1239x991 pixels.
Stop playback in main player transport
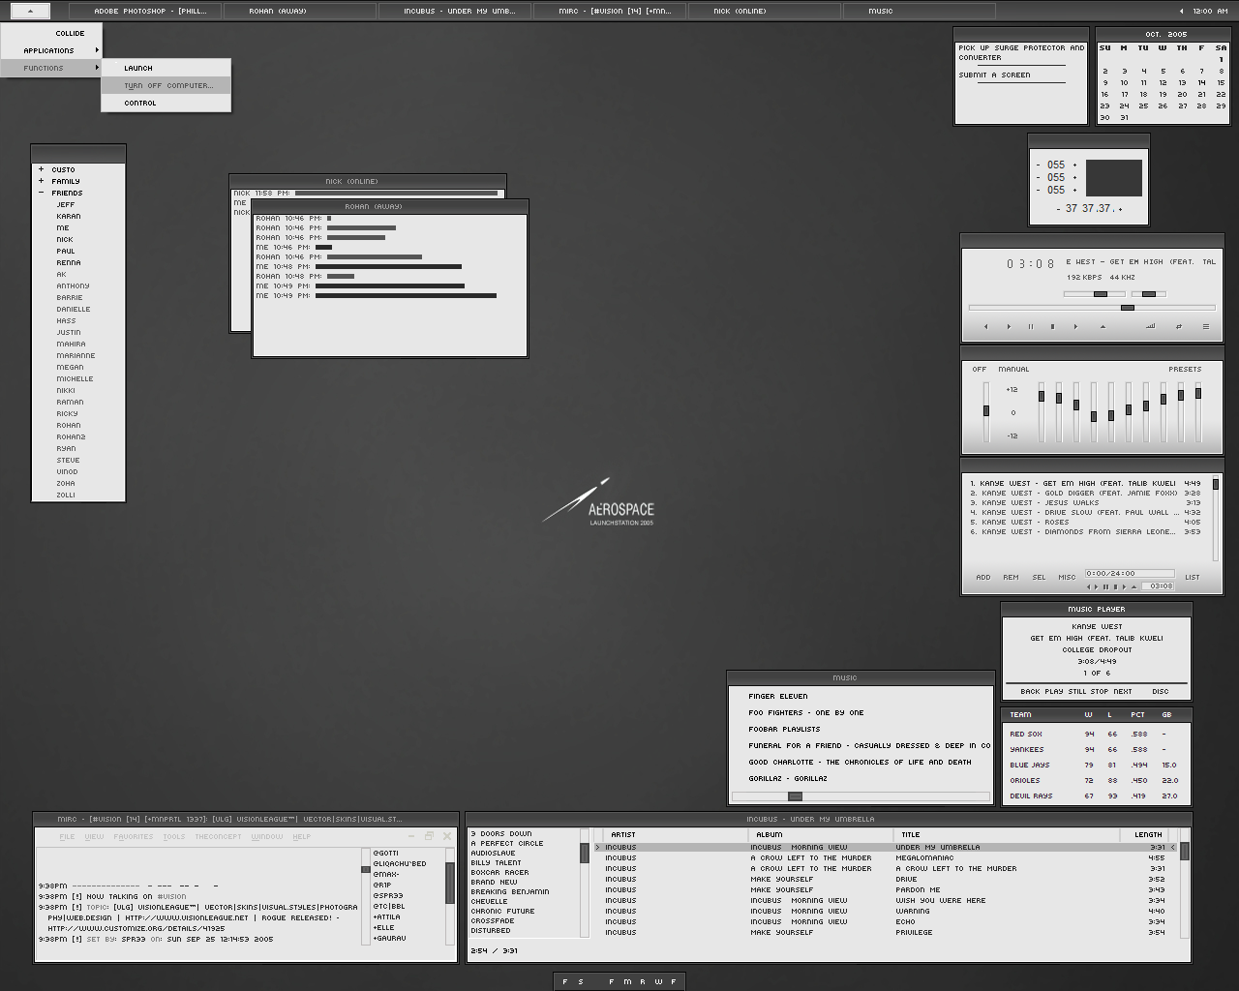(x=1053, y=326)
